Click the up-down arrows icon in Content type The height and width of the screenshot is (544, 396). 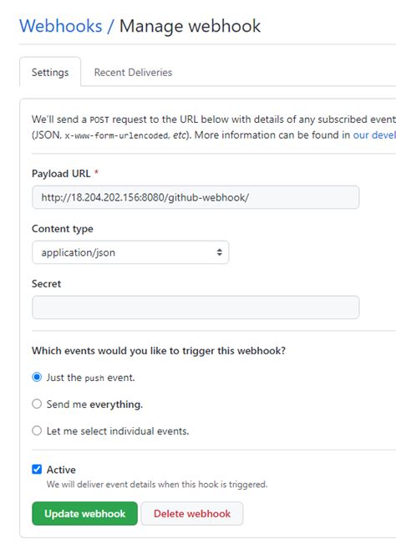pos(219,252)
